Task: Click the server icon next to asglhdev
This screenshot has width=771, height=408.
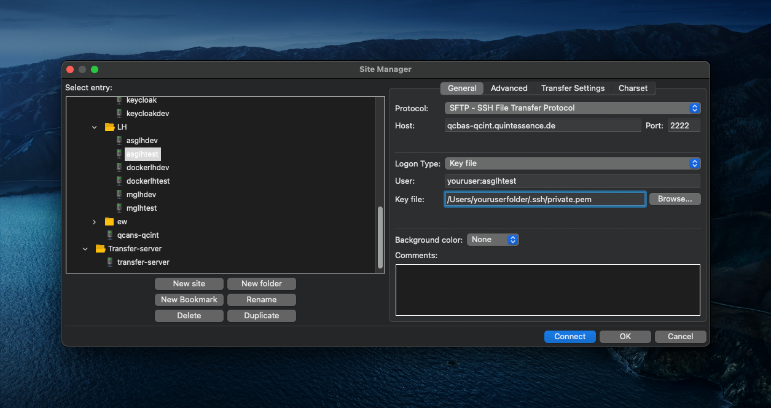Action: pos(119,141)
